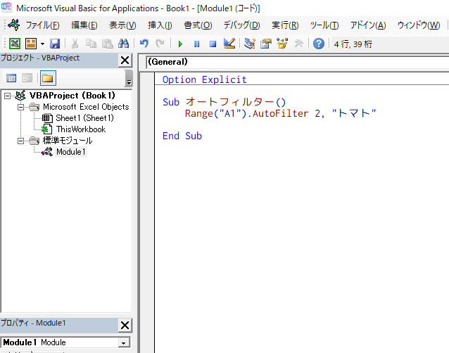
Task: Collapse Microsoft Excel Objects folder
Action: [x=20, y=108]
